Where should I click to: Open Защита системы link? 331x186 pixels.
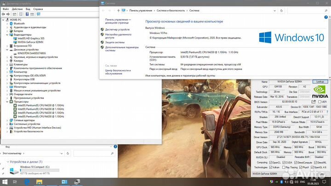pyautogui.click(x=115, y=42)
